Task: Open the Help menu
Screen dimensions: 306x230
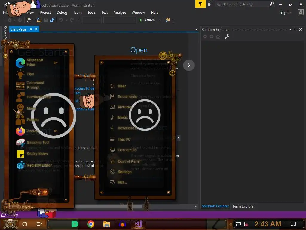Action: click(x=154, y=13)
